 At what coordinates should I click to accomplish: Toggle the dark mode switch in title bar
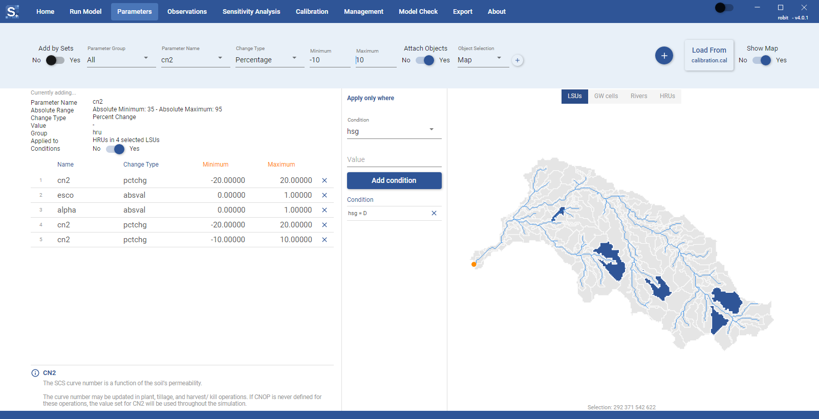pyautogui.click(x=724, y=8)
